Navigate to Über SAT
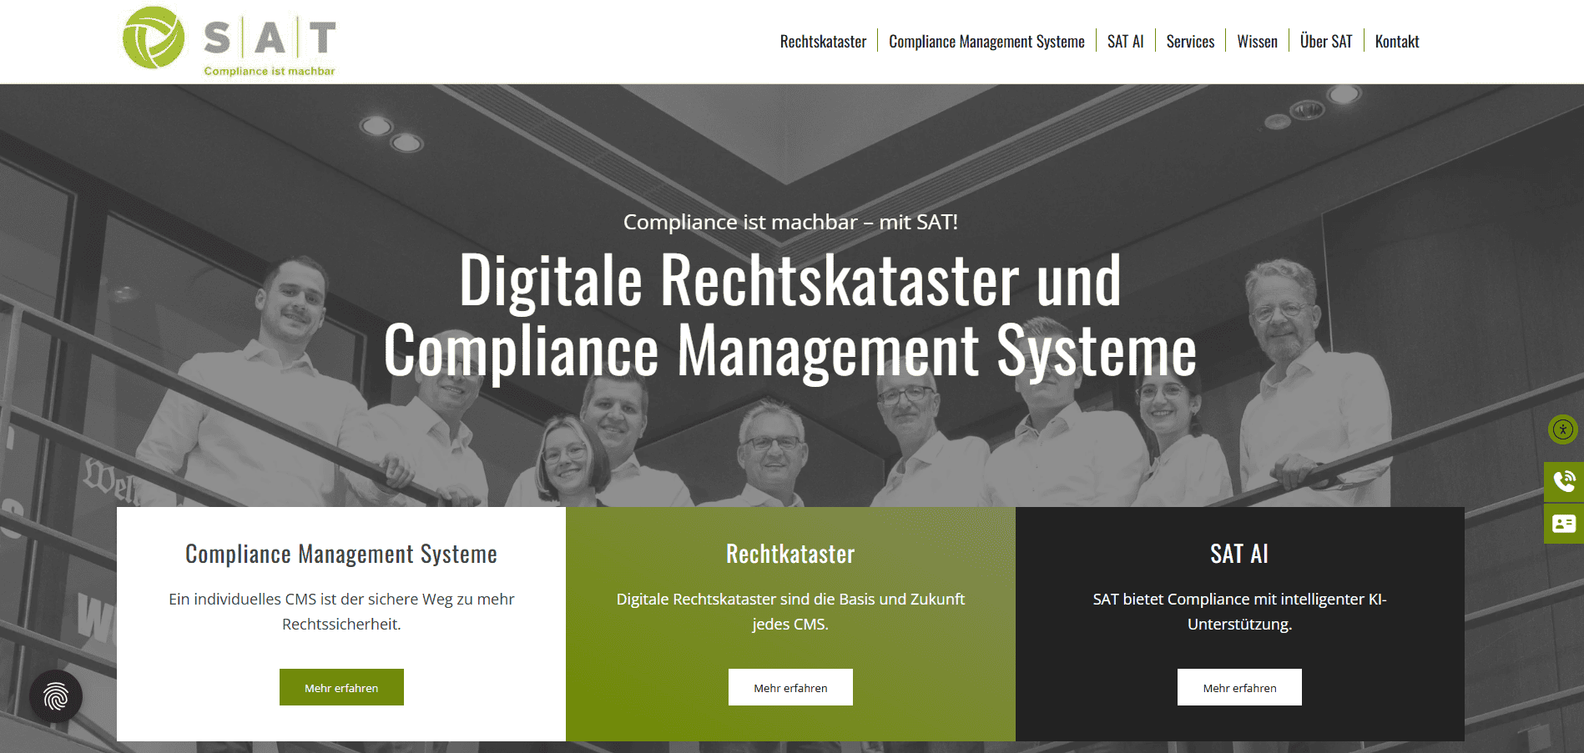The image size is (1584, 753). tap(1326, 42)
